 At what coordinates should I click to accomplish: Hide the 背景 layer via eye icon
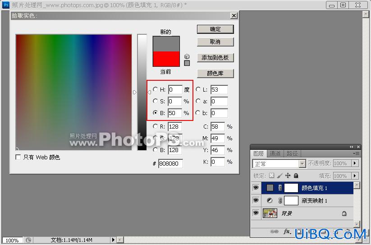tap(256, 213)
